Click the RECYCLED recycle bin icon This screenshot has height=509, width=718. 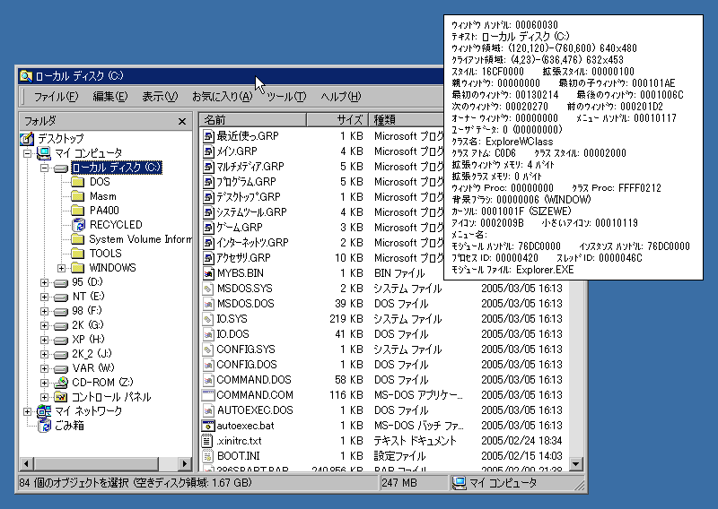pyautogui.click(x=78, y=225)
